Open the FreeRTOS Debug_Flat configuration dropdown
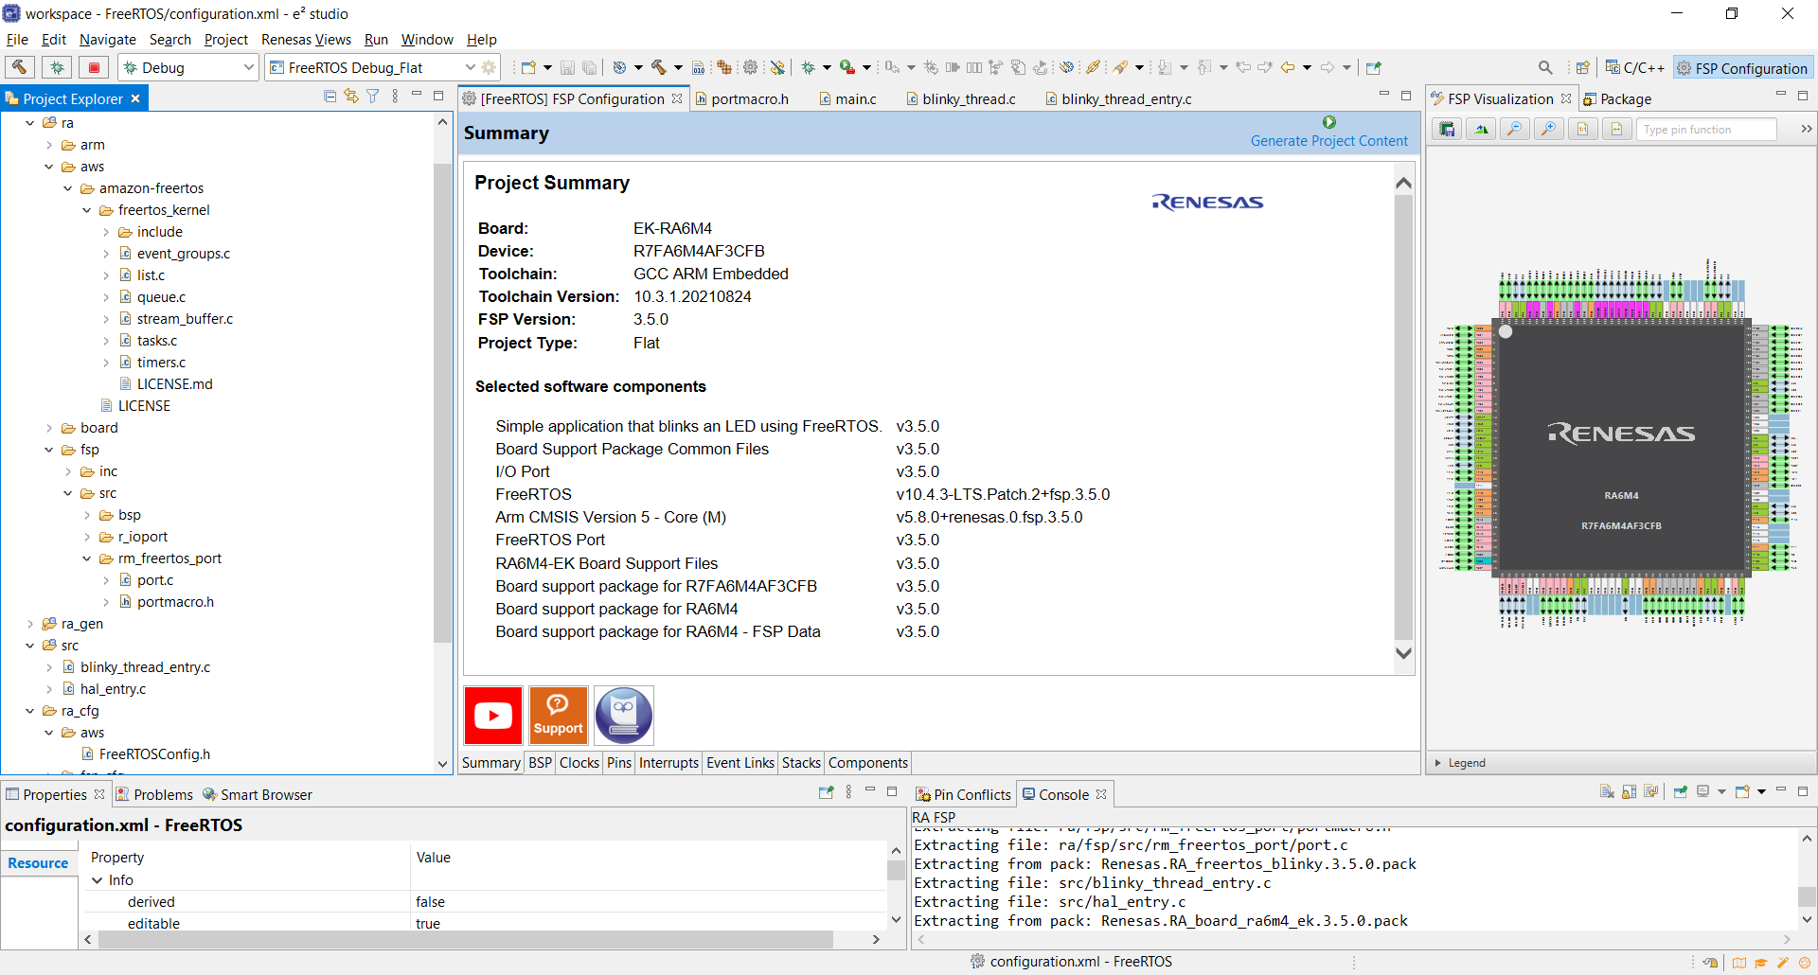 (470, 67)
